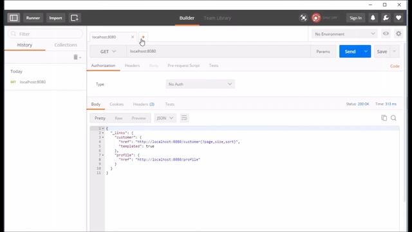Click the Status 200 OK text

[357, 104]
